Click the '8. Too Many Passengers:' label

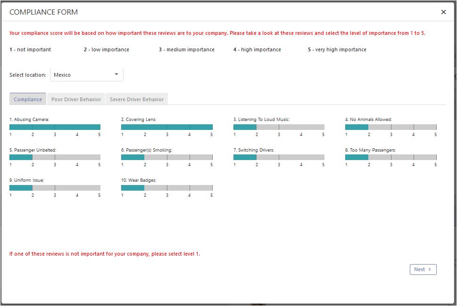coord(370,150)
